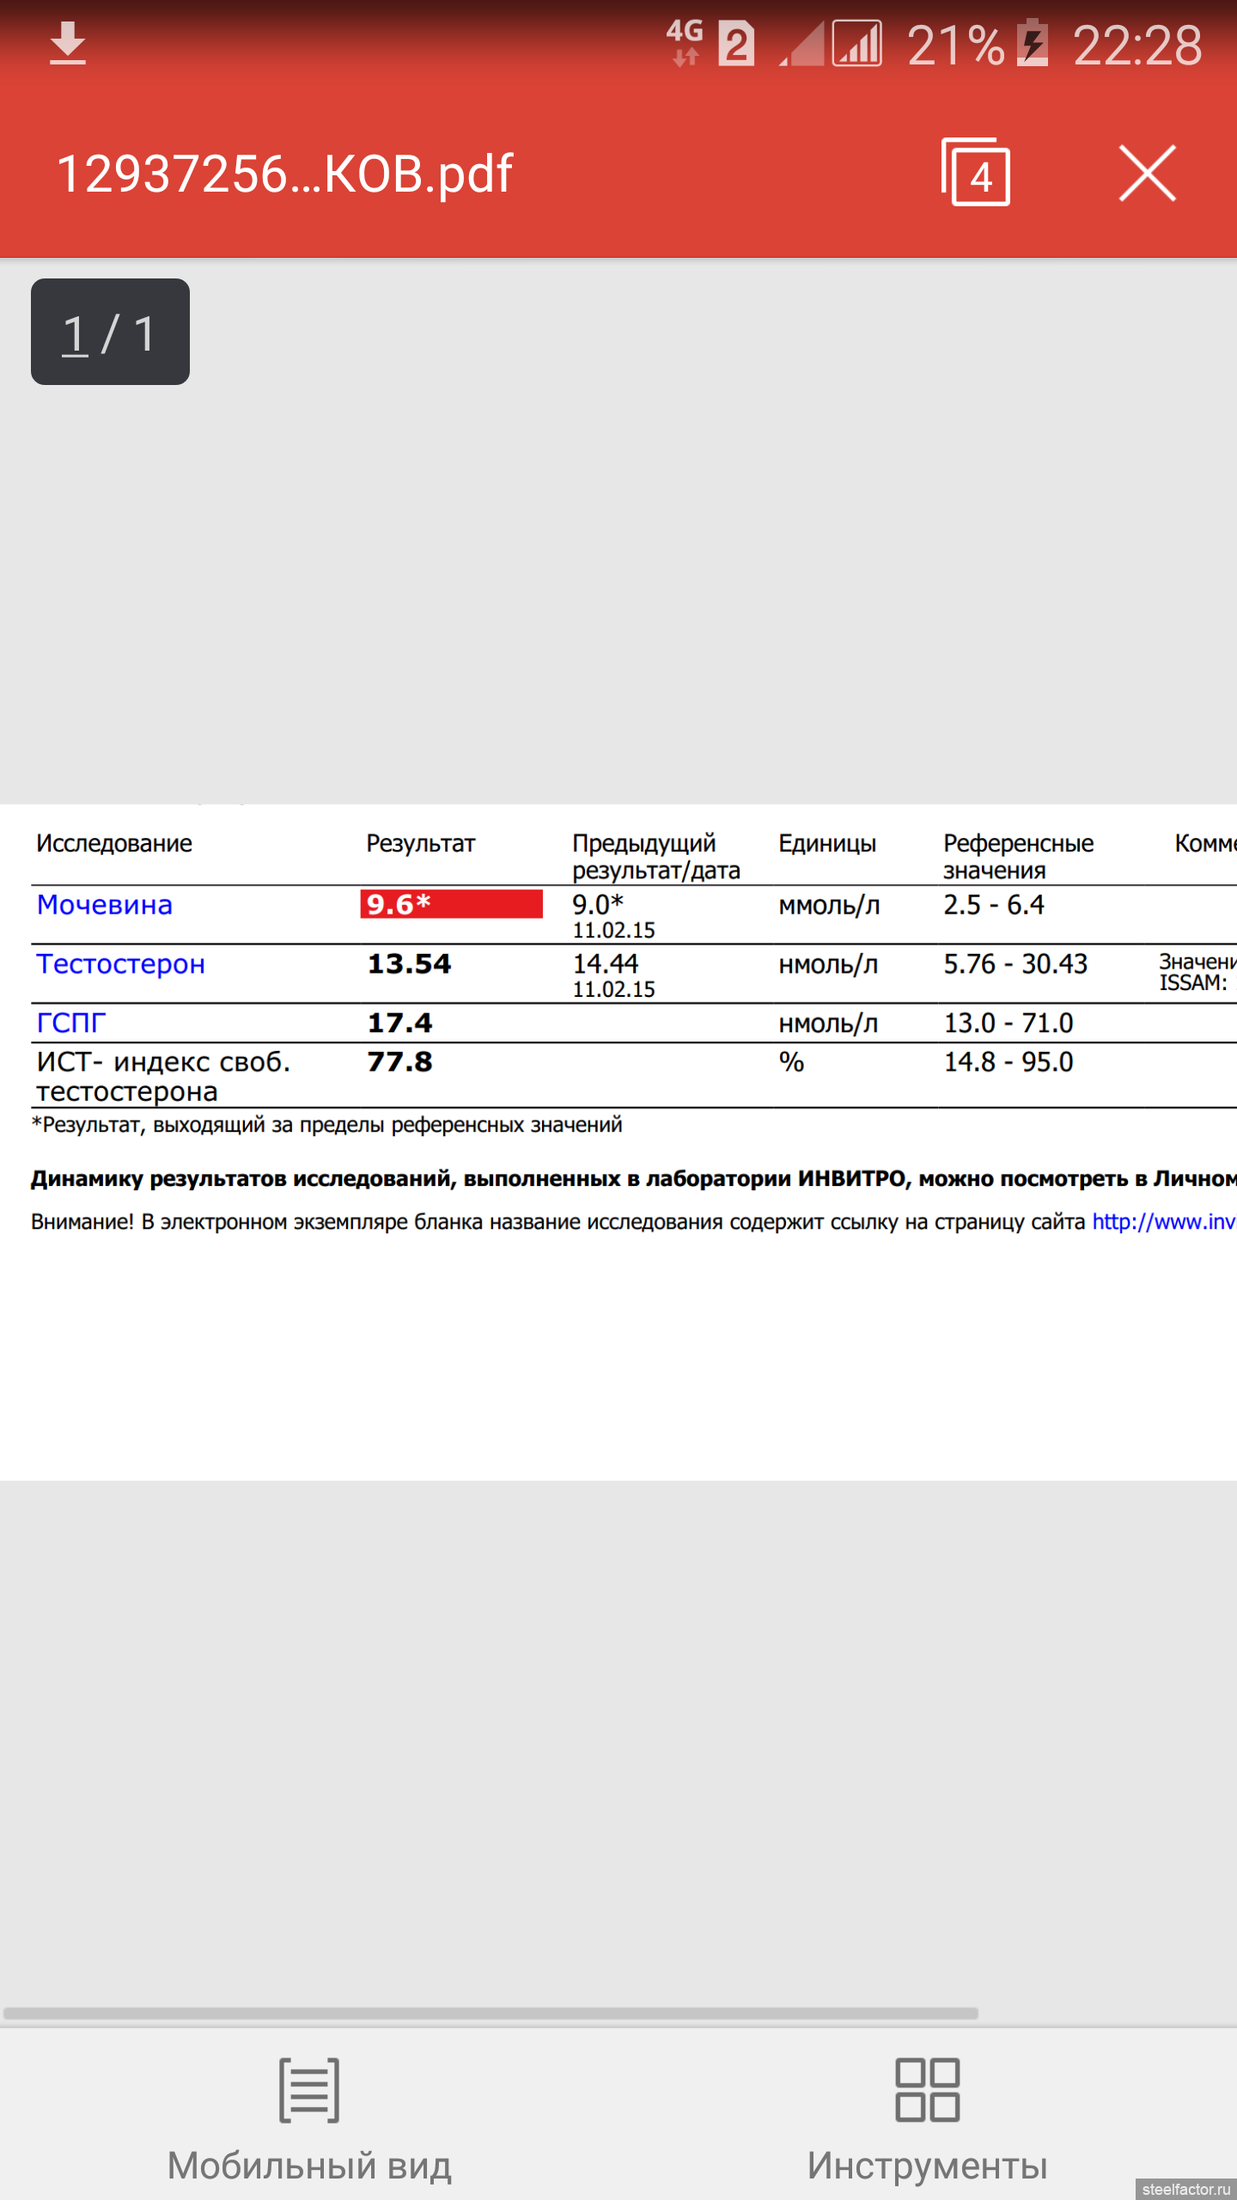Select the ISSAM comment text
Screen dimensions: 1237x2200
tap(1197, 972)
